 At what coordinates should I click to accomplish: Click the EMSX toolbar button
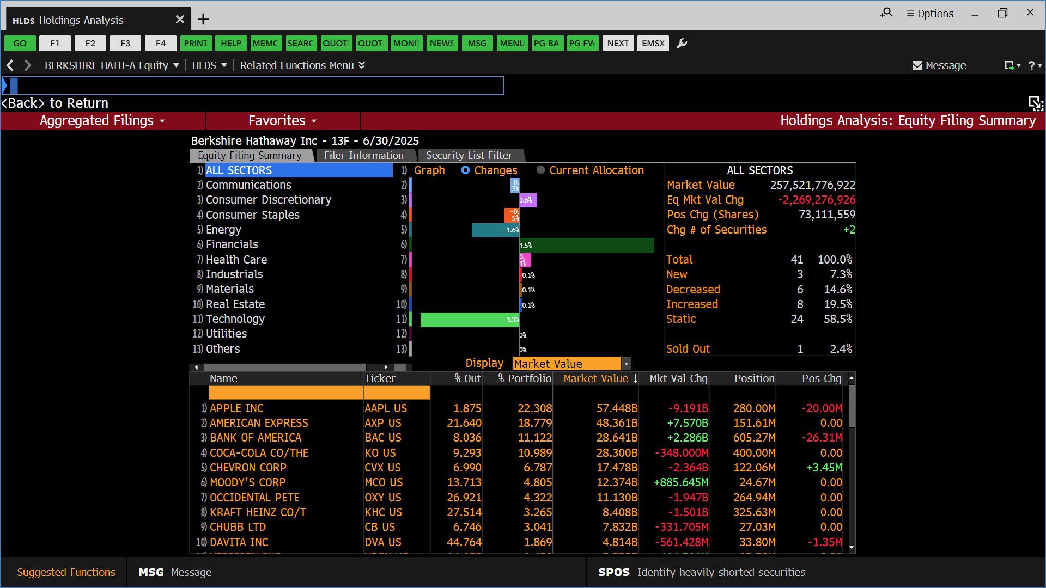click(653, 44)
